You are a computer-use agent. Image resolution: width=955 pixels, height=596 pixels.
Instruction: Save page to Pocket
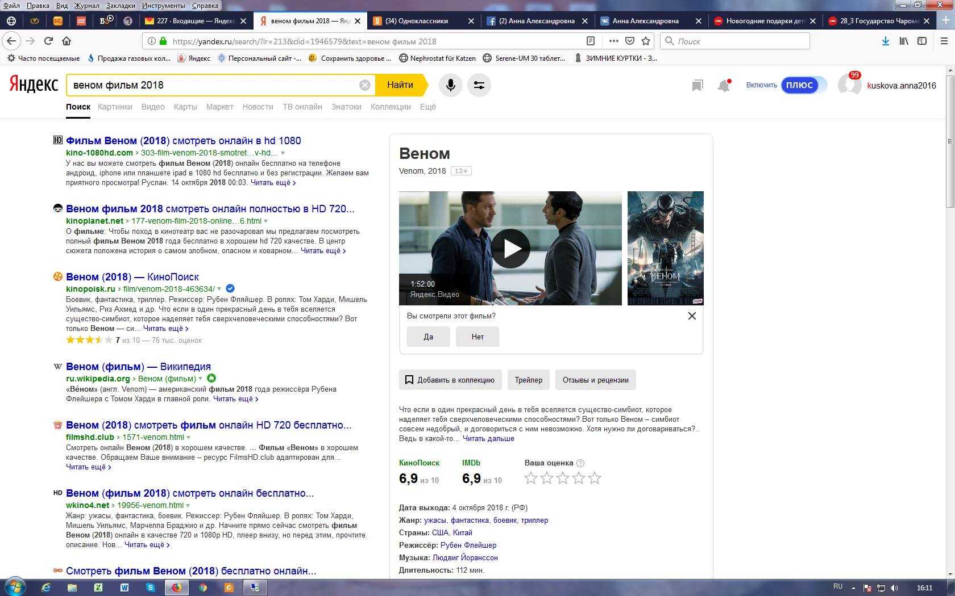coord(630,41)
